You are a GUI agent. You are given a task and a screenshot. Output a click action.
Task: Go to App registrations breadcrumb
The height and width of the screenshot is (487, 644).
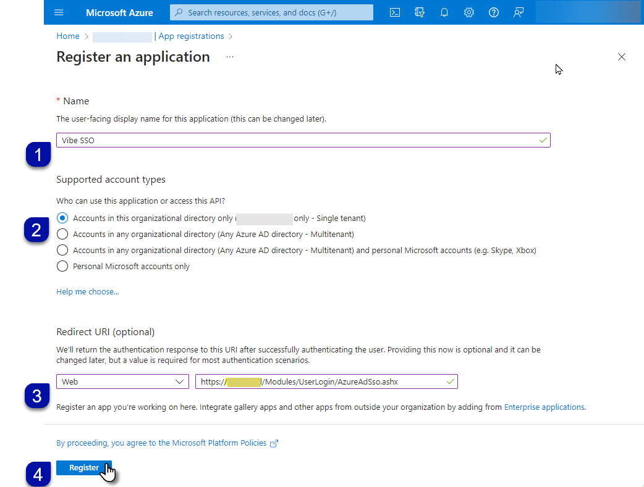click(x=191, y=36)
